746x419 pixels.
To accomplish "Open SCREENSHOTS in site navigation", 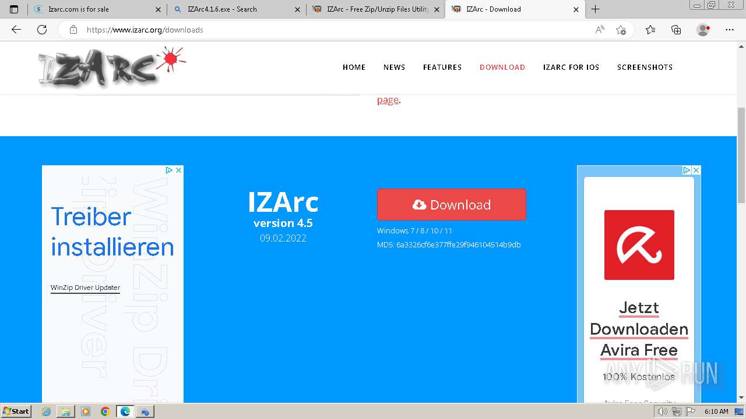I will pyautogui.click(x=645, y=67).
